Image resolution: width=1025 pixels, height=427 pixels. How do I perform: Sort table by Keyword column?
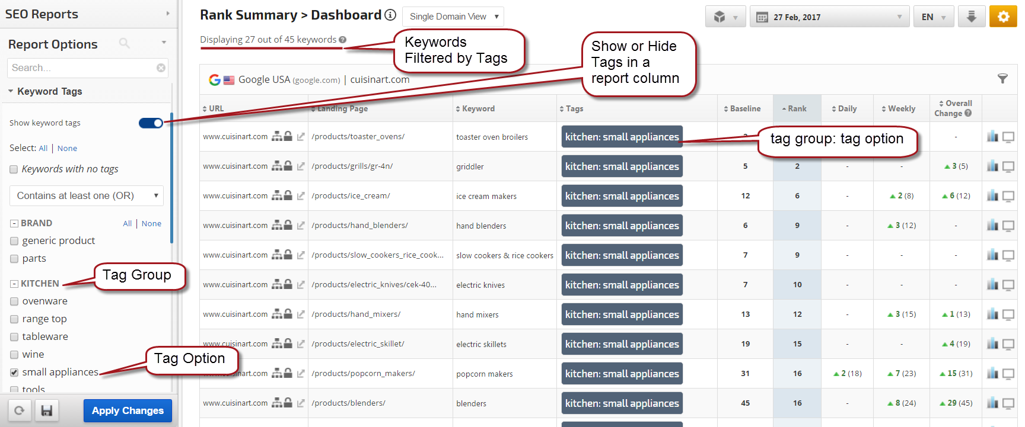475,108
